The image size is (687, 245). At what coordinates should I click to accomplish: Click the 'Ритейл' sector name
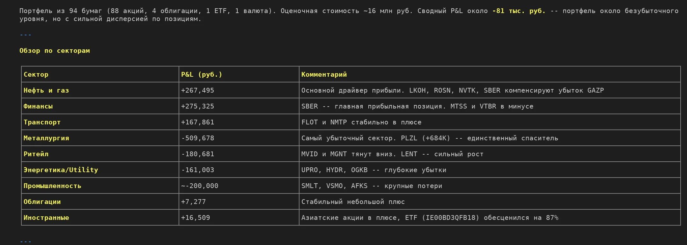(x=36, y=154)
